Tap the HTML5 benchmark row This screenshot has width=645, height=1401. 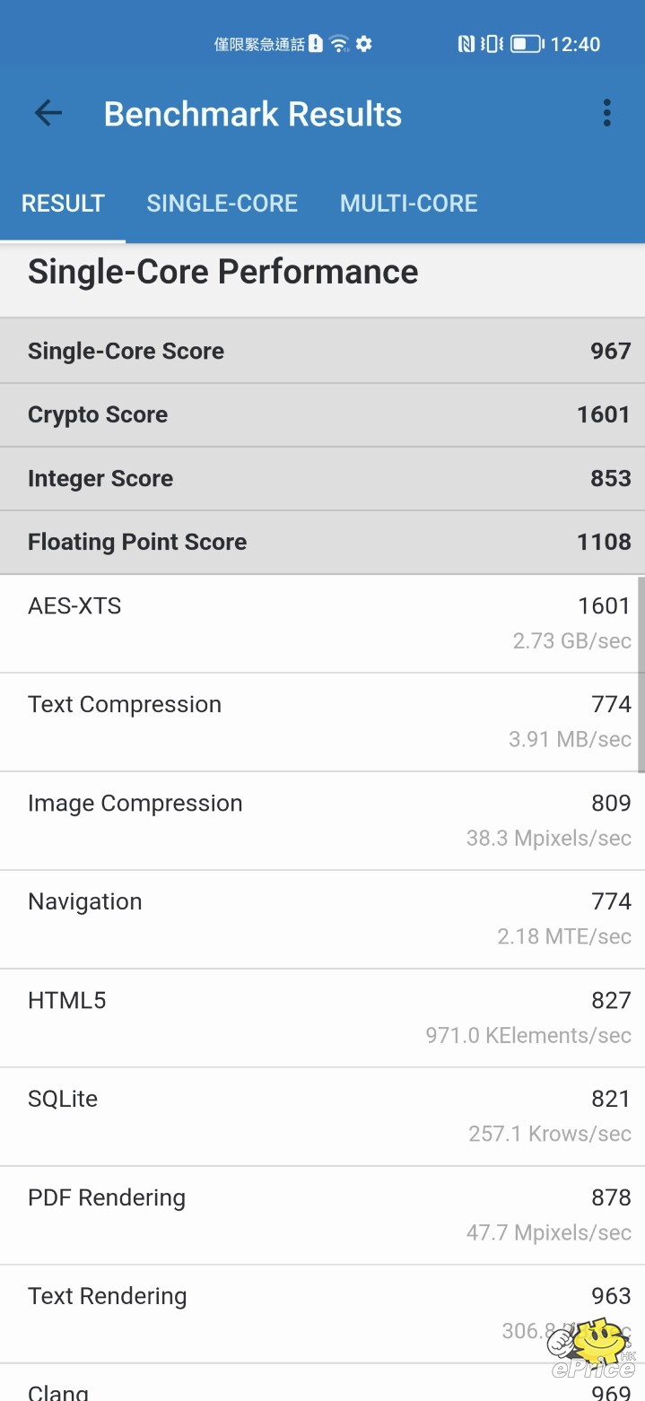tap(322, 1018)
